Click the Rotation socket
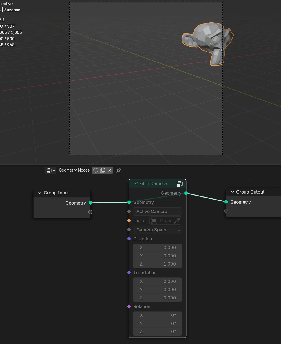The image size is (281, 344). (129, 306)
